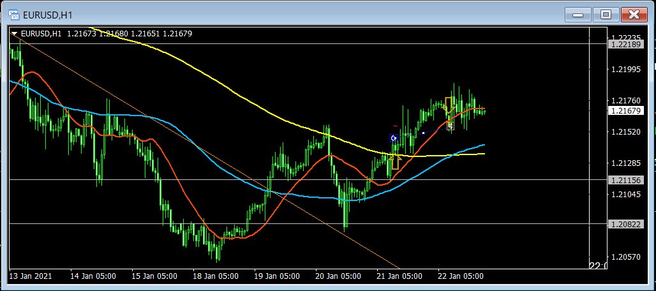The width and height of the screenshot is (656, 291).
Task: Click the down arrow sell marker
Action: point(449,106)
